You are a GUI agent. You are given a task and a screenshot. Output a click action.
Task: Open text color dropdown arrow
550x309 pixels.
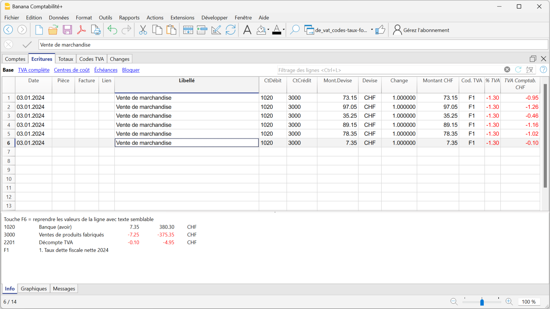coord(284,30)
